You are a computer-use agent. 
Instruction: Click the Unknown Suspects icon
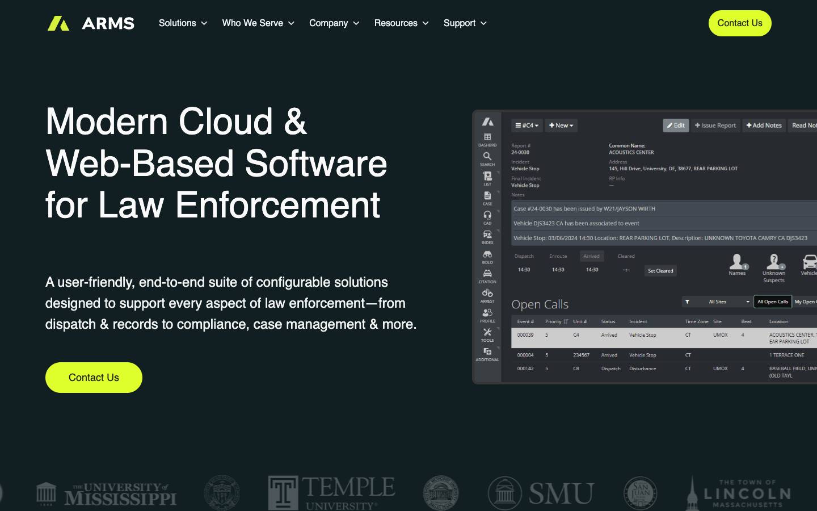[774, 262]
